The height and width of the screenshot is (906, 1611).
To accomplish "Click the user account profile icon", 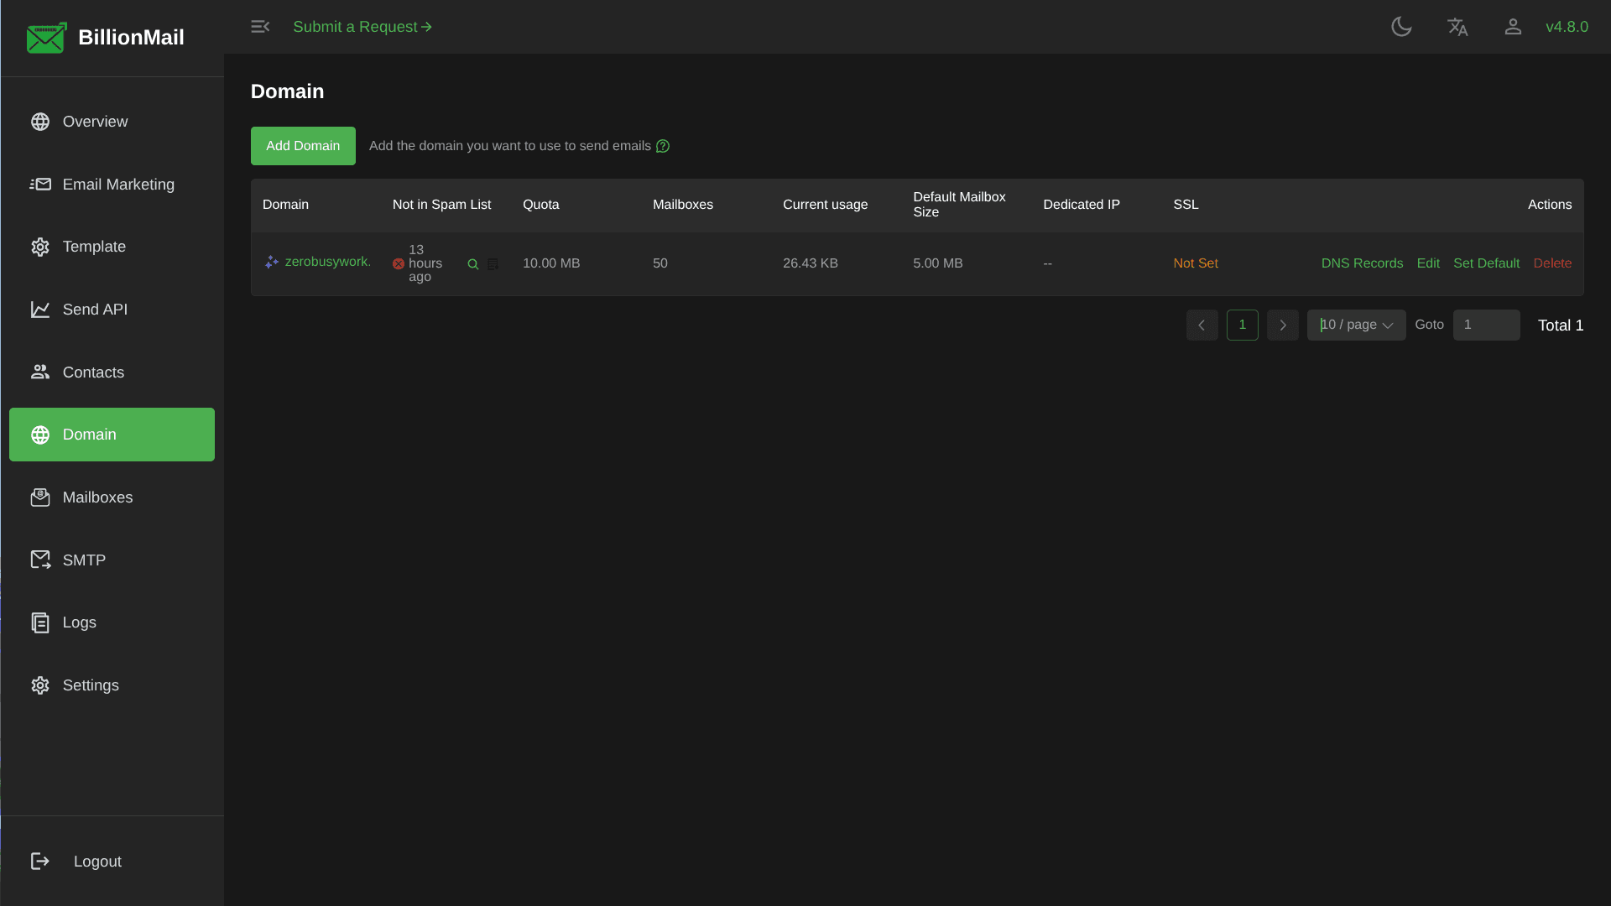I will (1513, 27).
